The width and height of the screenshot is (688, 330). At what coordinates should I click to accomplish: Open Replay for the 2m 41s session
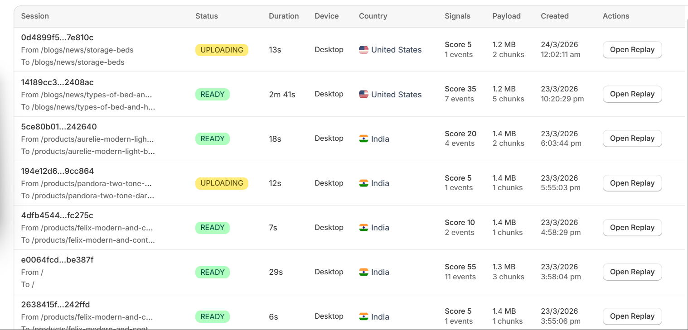pos(632,94)
